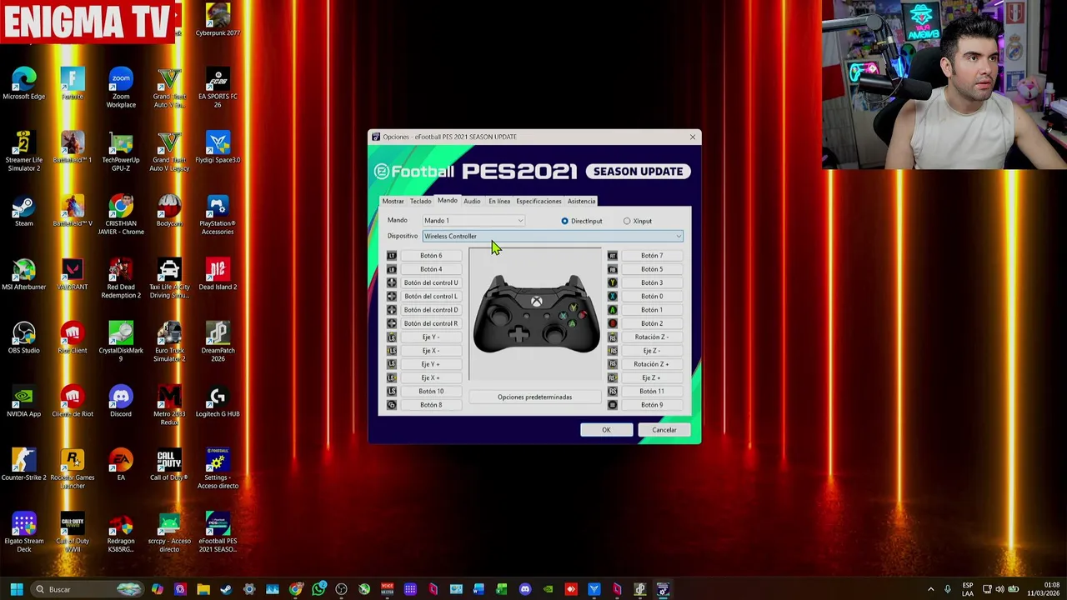Click the taskbar volume icon
This screenshot has width=1067, height=600.
(999, 589)
